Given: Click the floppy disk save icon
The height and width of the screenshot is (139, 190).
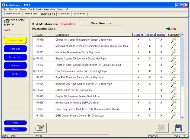Looking at the screenshot, I should tap(178, 128).
